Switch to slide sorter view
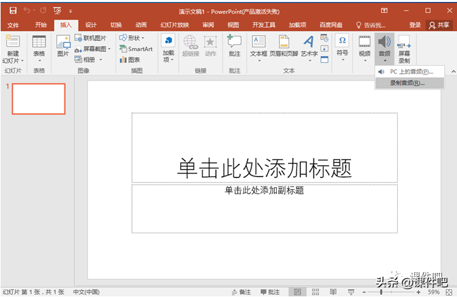This screenshot has height=297, width=457. (x=315, y=292)
